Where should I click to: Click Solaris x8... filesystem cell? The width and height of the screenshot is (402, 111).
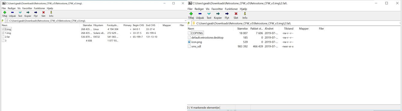(99, 33)
